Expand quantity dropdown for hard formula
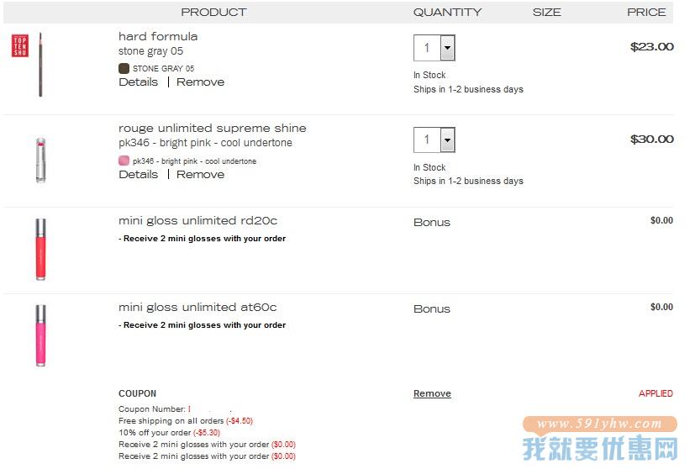 447,48
